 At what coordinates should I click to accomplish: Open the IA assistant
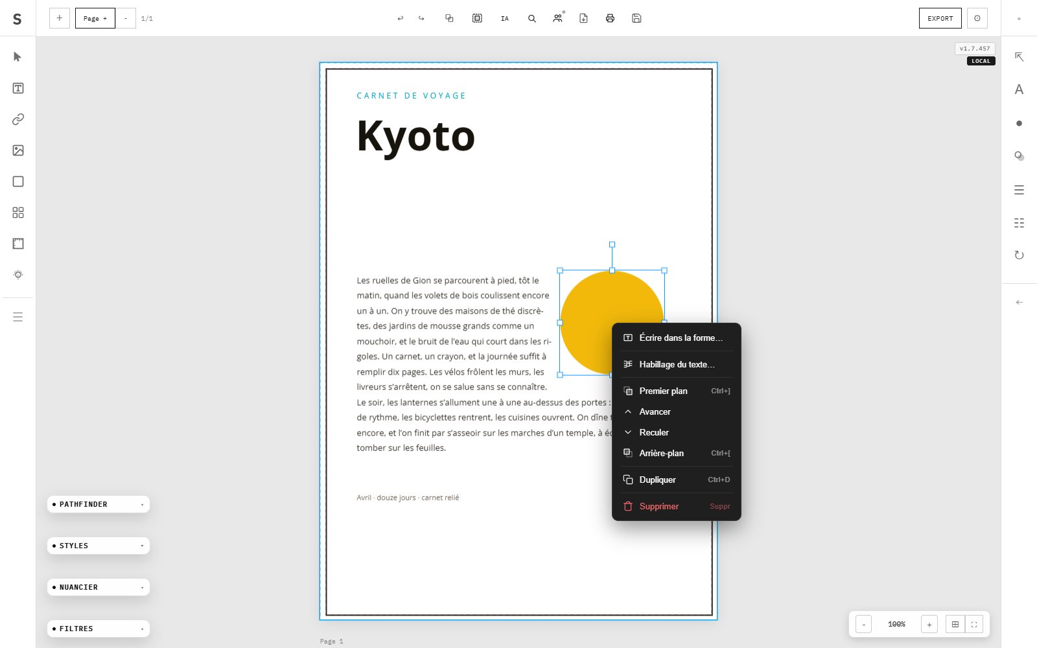tap(505, 18)
